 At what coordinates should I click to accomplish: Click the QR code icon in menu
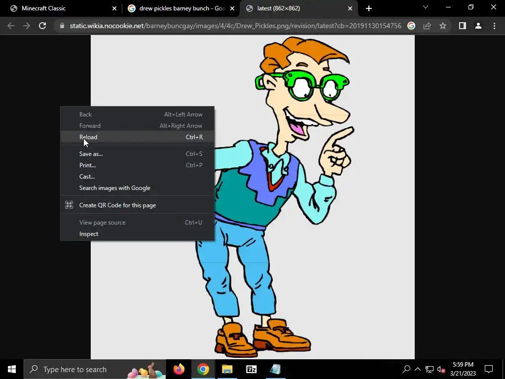[x=69, y=205]
